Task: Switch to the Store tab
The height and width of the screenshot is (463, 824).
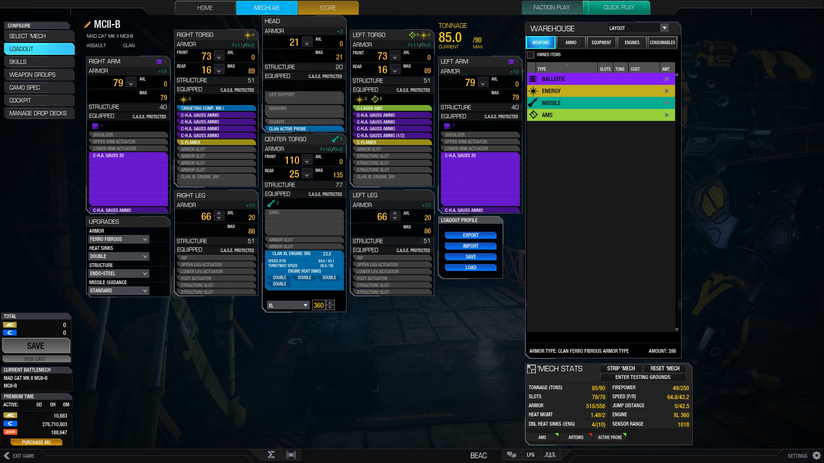Action: click(328, 8)
